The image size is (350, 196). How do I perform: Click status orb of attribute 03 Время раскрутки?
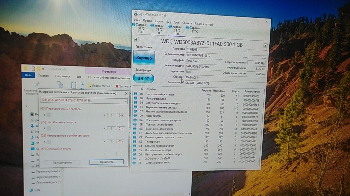click(x=136, y=98)
